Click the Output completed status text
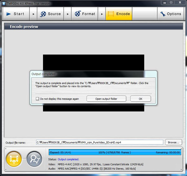 coord(69,159)
